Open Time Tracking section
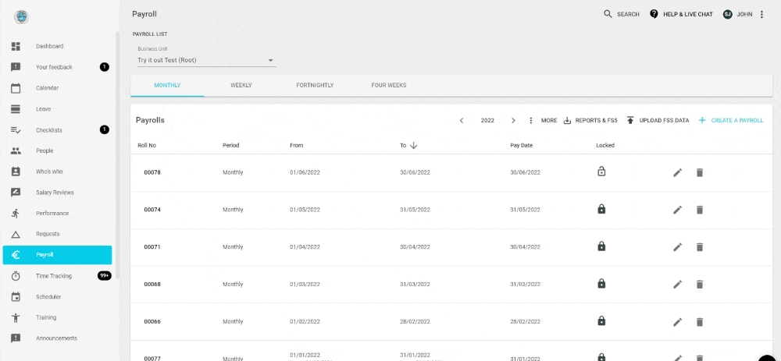 [x=57, y=276]
